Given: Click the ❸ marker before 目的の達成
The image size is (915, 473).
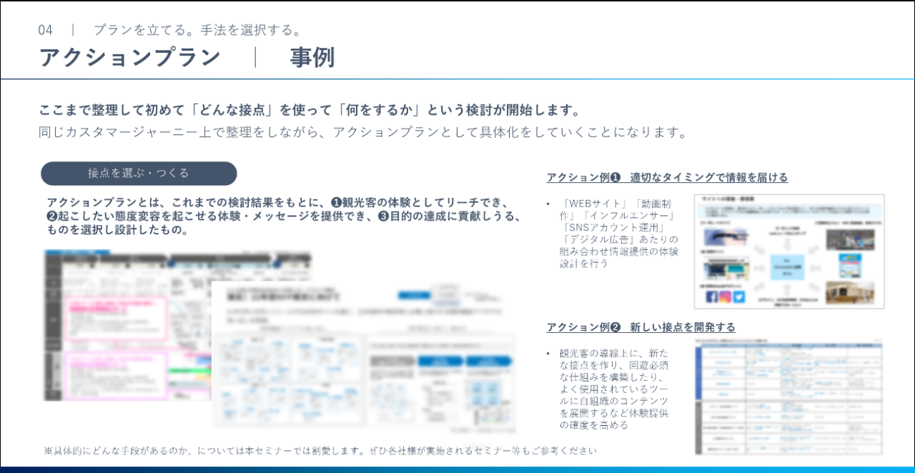Looking at the screenshot, I should pos(383,216).
